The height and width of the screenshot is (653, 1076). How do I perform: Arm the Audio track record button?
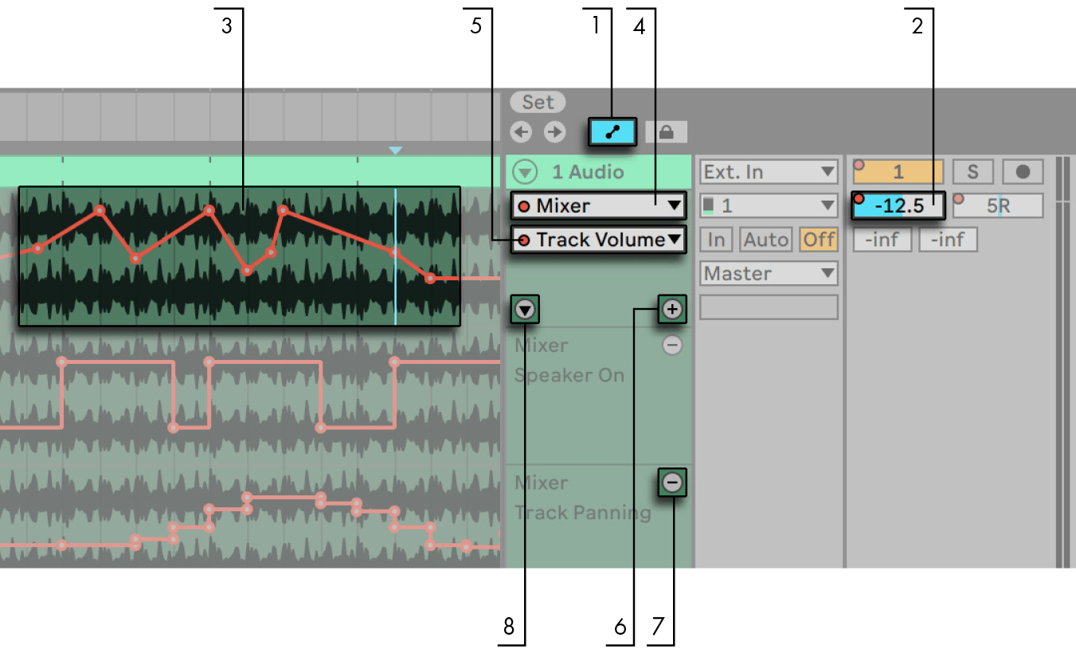click(1022, 171)
